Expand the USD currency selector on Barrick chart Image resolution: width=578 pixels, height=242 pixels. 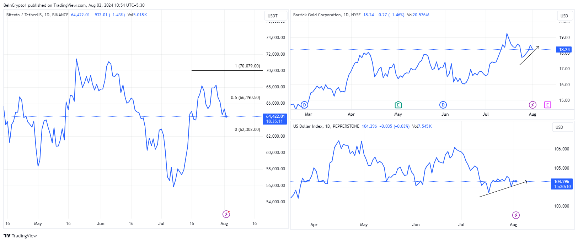(564, 16)
